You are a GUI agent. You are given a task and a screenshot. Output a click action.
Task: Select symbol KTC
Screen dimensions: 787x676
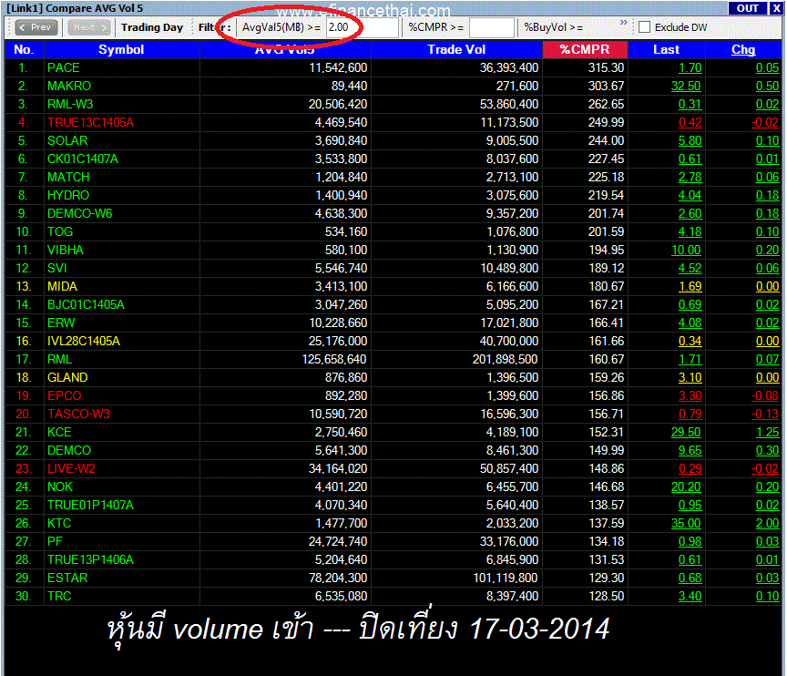tap(59, 524)
